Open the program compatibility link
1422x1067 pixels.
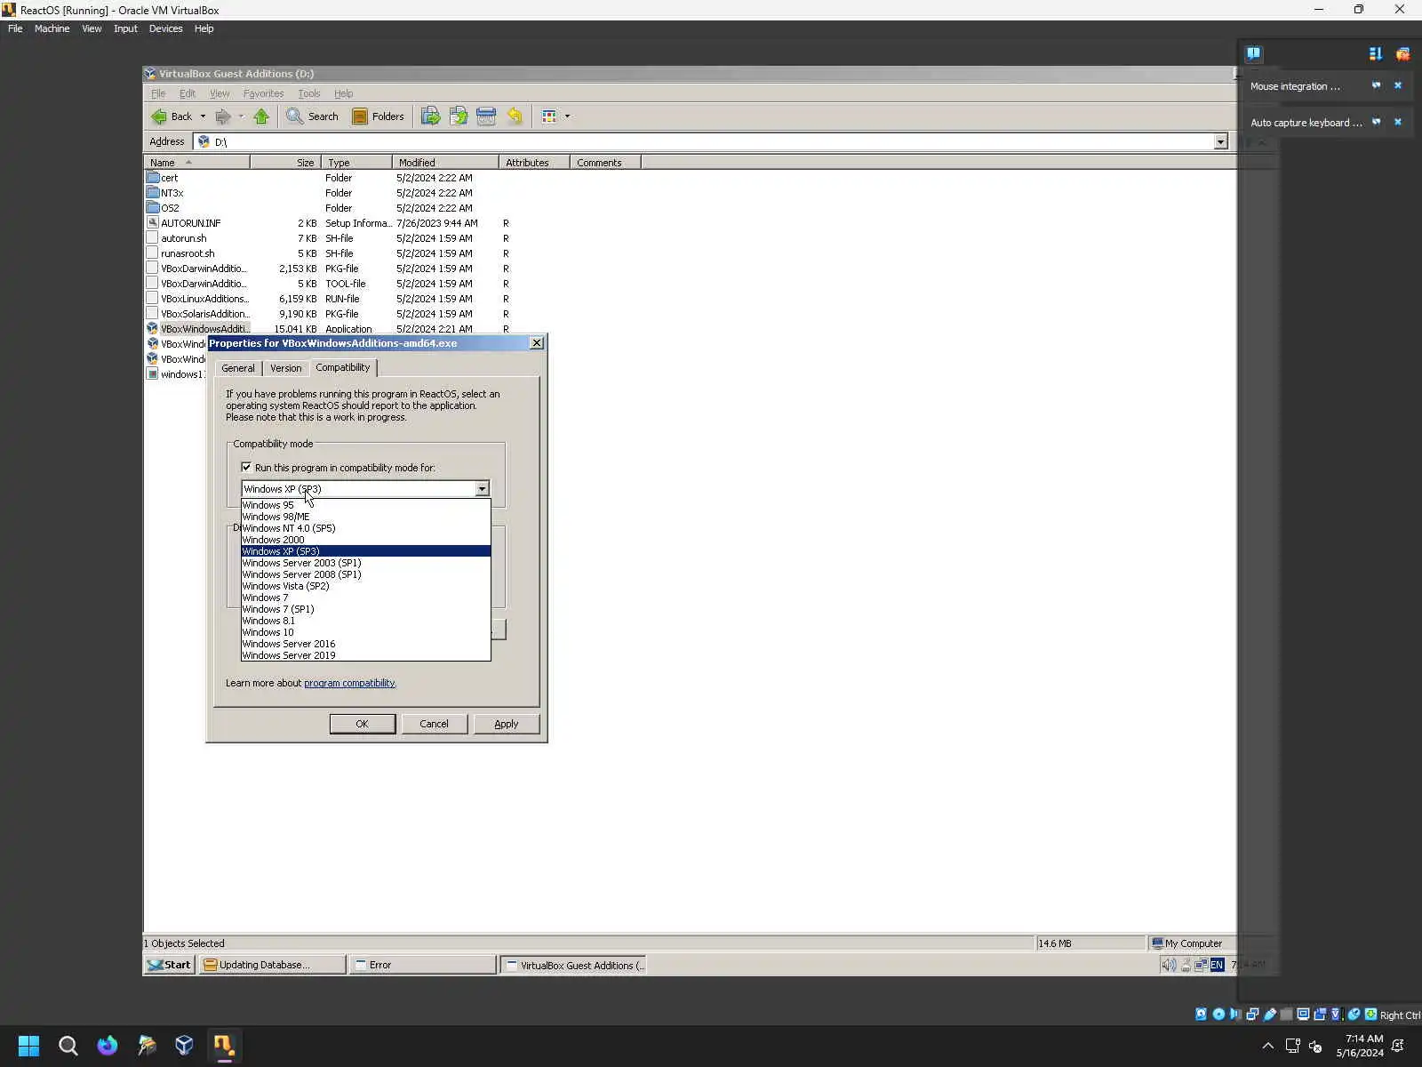(x=350, y=683)
